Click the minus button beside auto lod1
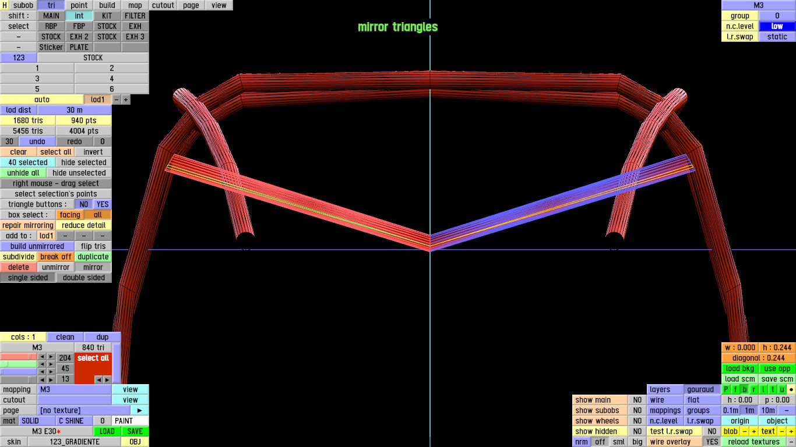The height and width of the screenshot is (447, 796). [x=117, y=100]
